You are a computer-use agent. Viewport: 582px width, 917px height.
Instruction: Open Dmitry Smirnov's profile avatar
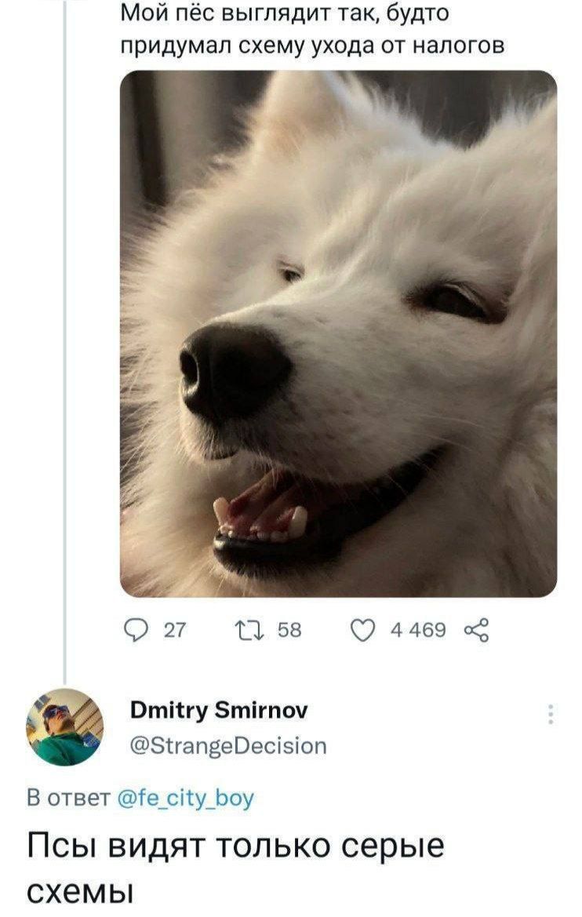pos(65,727)
